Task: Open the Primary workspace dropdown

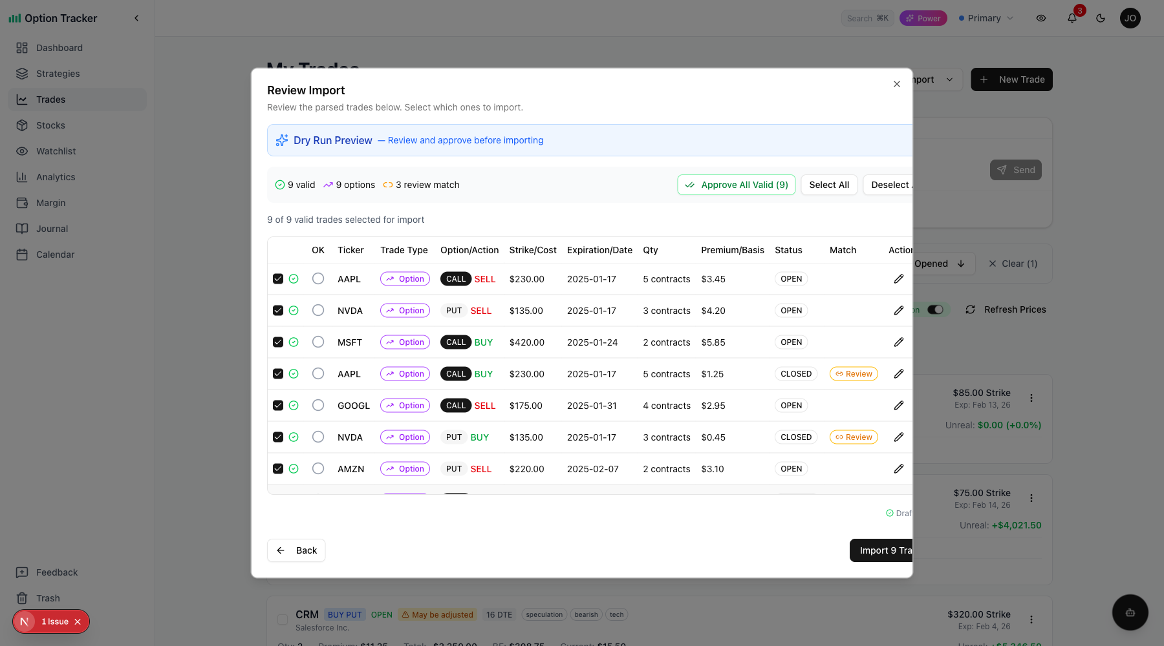Action: [986, 18]
